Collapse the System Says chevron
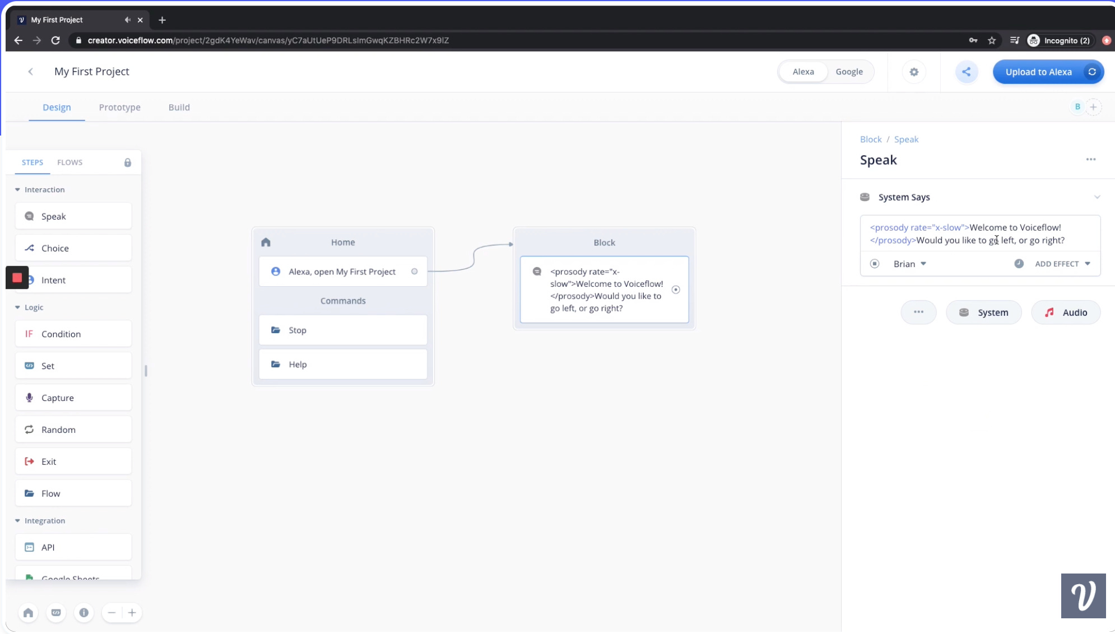This screenshot has width=1115, height=634. pos(1097,197)
